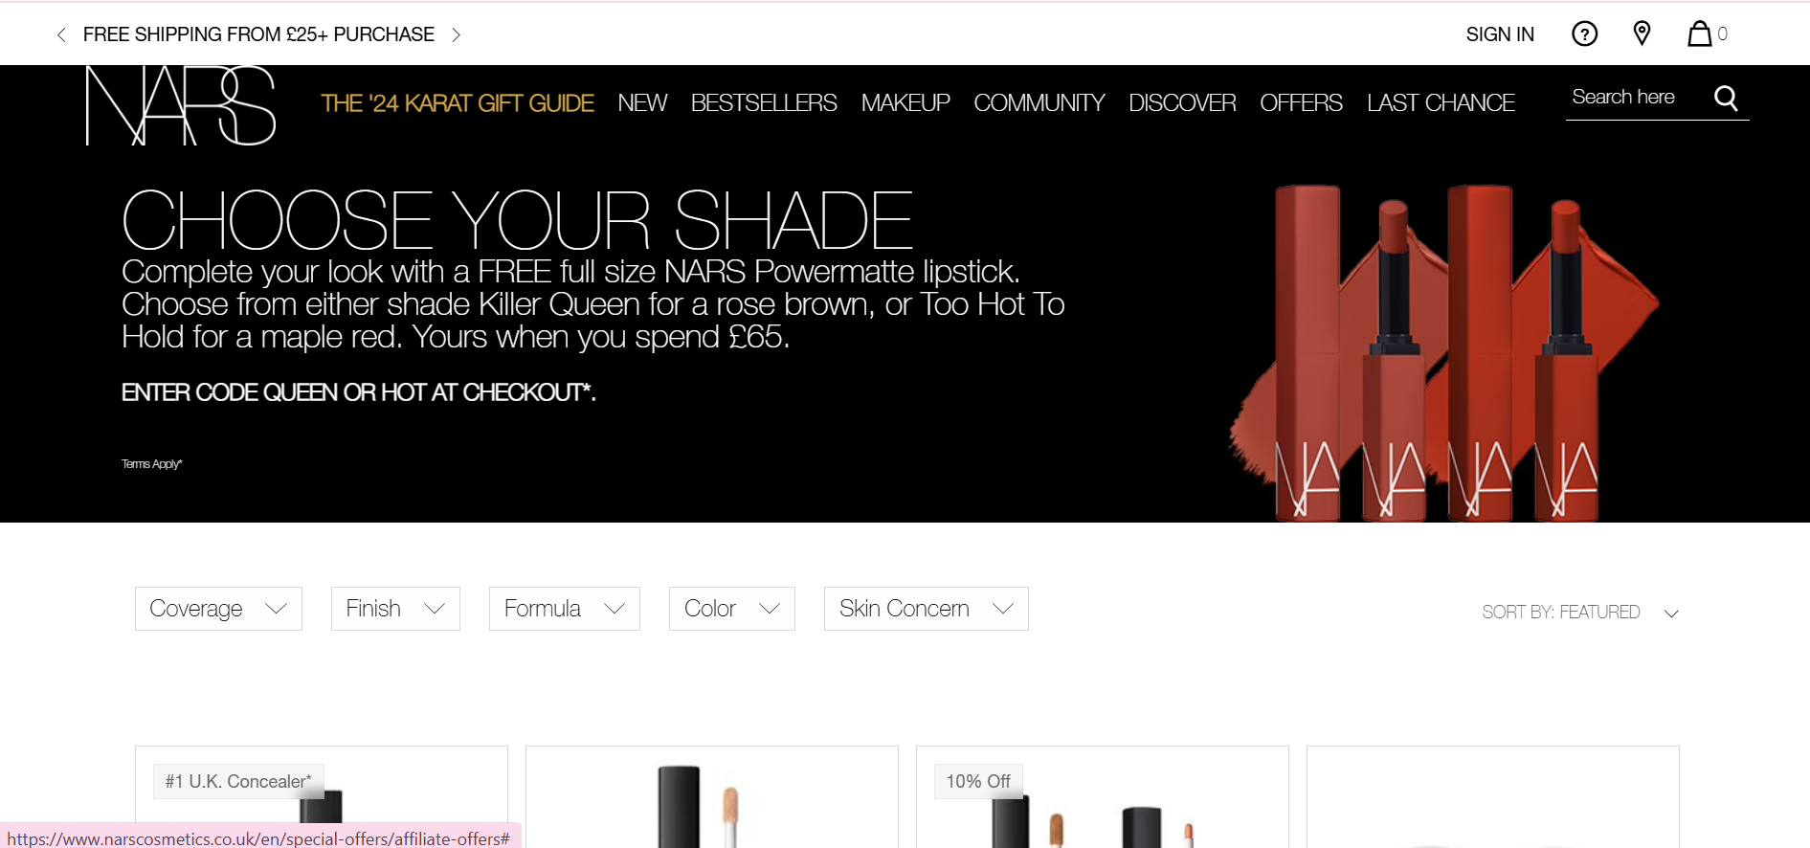The width and height of the screenshot is (1810, 848).
Task: Focus the Search here field
Action: pyautogui.click(x=1637, y=98)
